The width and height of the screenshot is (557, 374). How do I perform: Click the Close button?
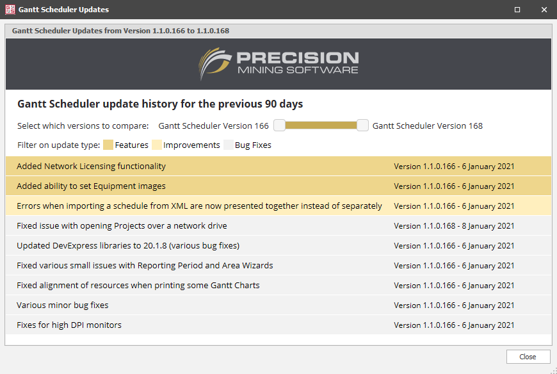528,357
